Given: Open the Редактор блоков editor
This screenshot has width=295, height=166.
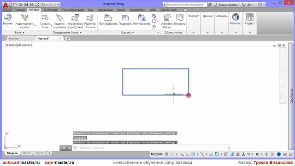Looking at the screenshot, I should (x=90, y=21).
